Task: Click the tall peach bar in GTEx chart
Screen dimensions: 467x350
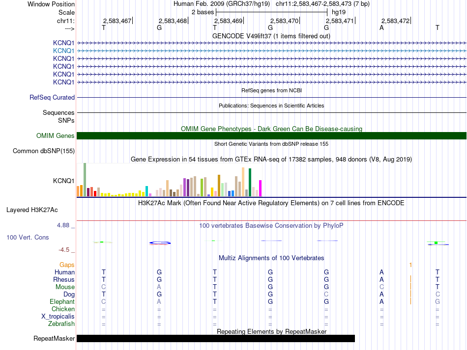Action: coord(243,182)
